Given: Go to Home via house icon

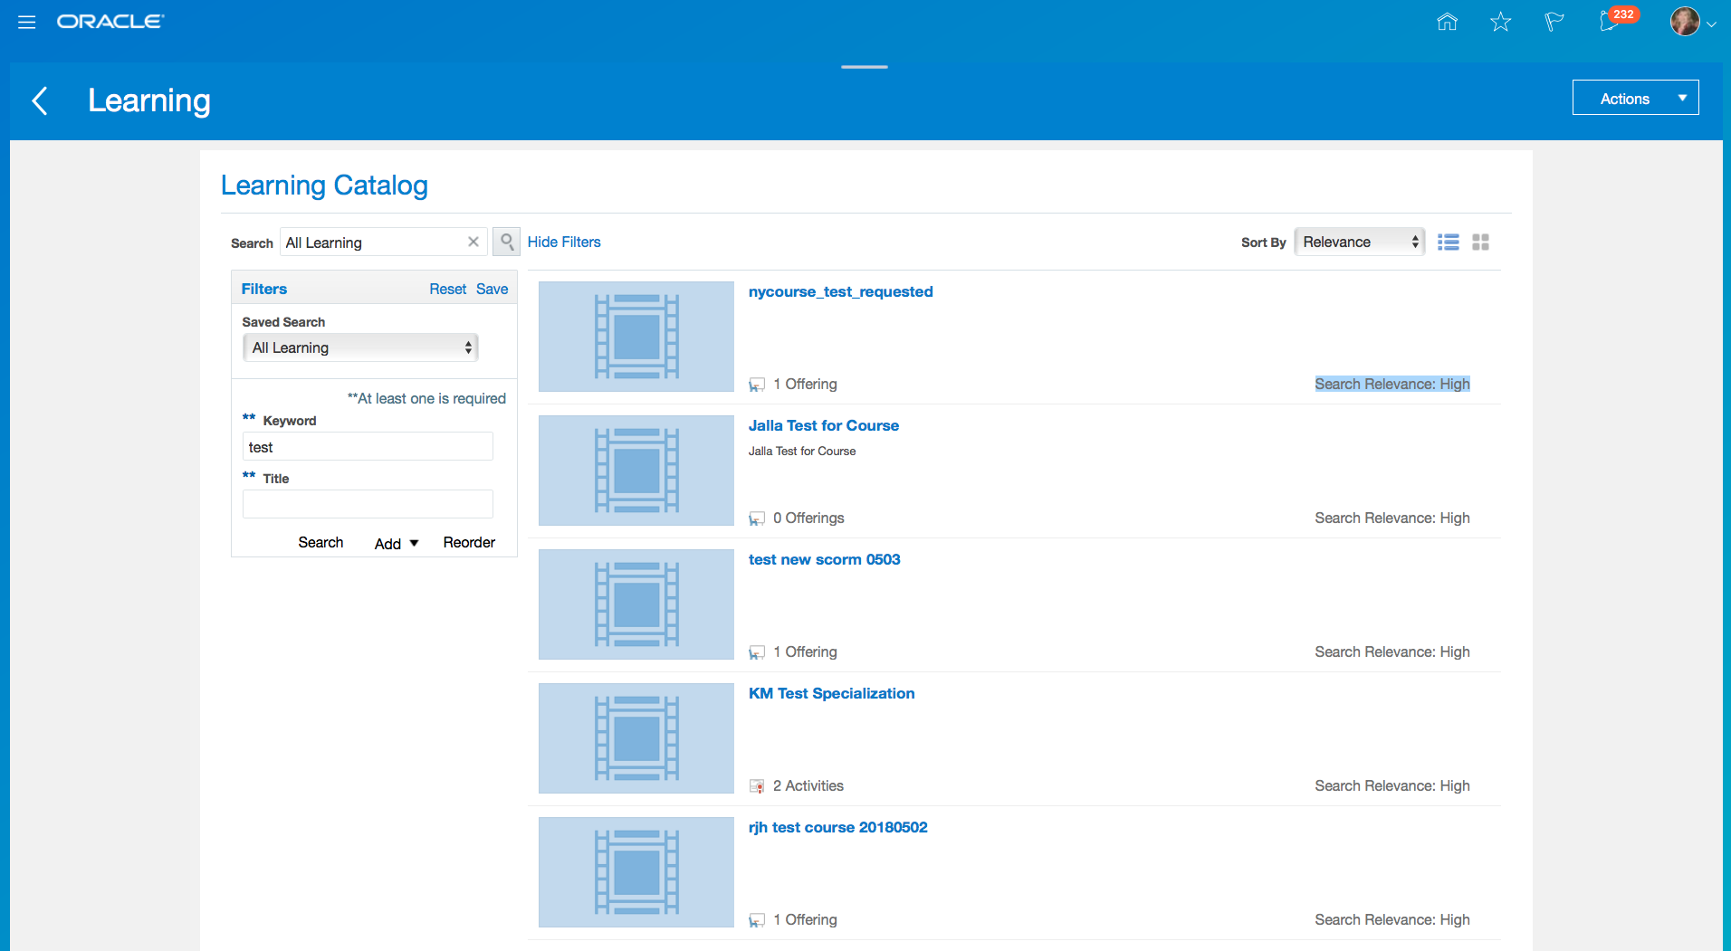Looking at the screenshot, I should pos(1448,22).
